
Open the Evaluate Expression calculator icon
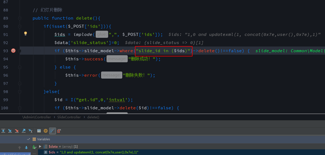pyautogui.click(x=39, y=131)
